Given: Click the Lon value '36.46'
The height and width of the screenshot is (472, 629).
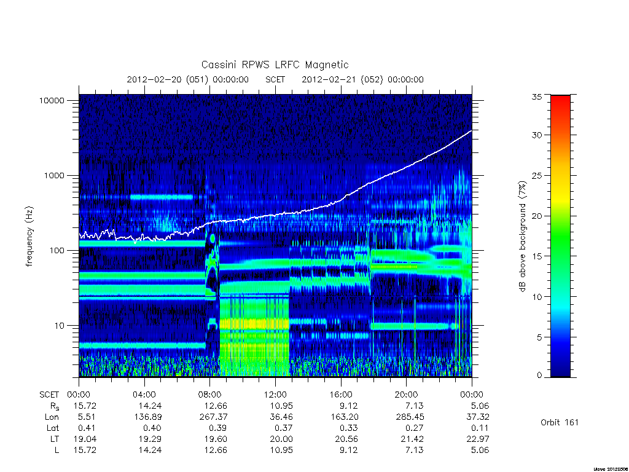Looking at the screenshot, I should pyautogui.click(x=281, y=417).
